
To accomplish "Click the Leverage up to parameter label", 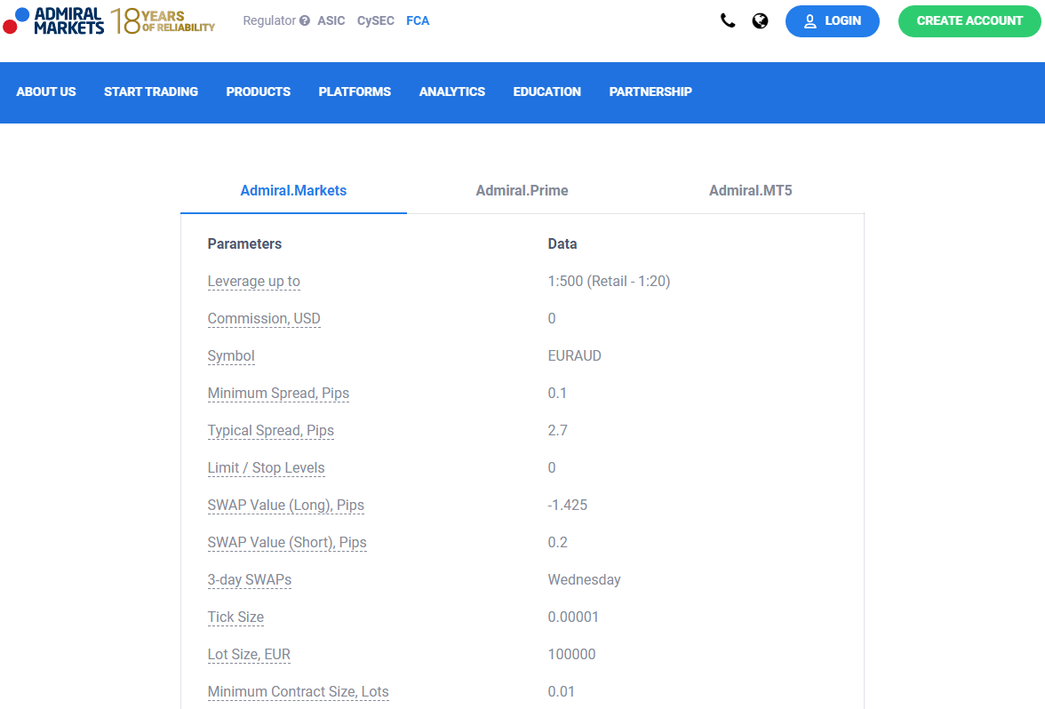I will point(254,282).
